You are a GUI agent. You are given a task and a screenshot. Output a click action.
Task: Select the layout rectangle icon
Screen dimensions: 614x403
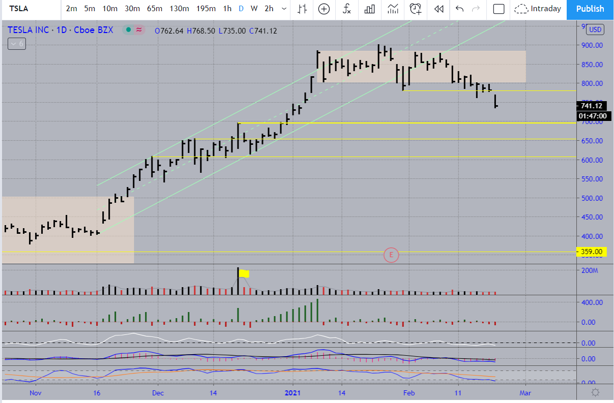tap(499, 9)
